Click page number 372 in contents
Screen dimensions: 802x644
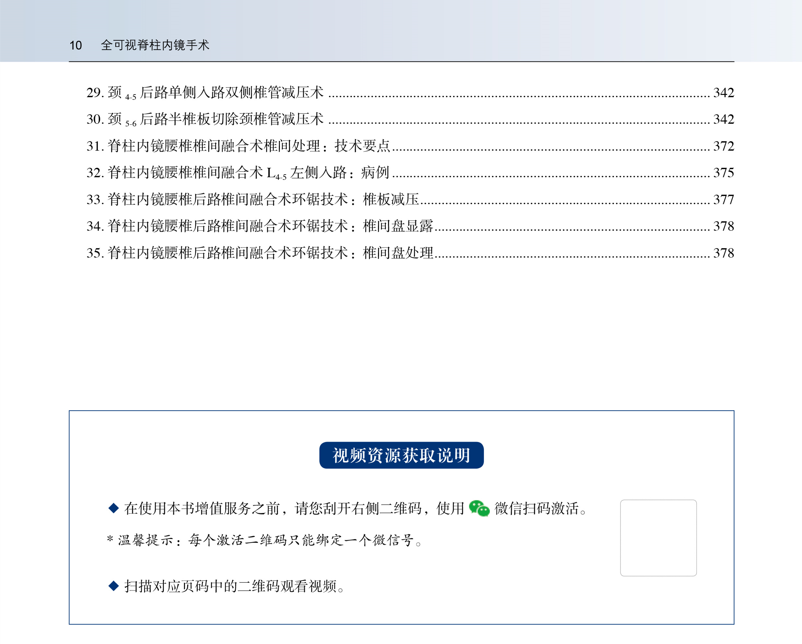pos(723,146)
